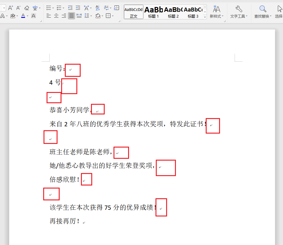Open the font color dropdown arrow

click(x=27, y=16)
